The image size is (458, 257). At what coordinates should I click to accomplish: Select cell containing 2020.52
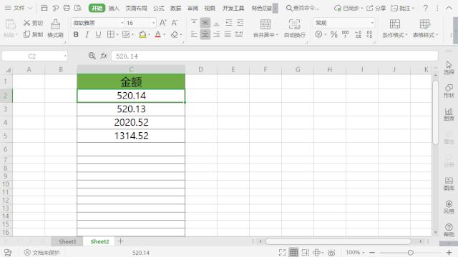point(131,122)
